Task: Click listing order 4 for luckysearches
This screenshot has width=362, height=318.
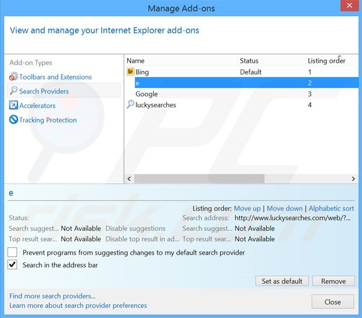Action: point(310,105)
